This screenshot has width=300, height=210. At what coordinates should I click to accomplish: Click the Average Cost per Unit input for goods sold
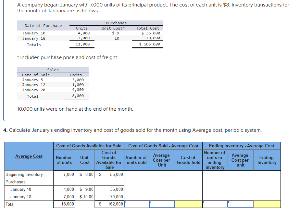pos(162,204)
